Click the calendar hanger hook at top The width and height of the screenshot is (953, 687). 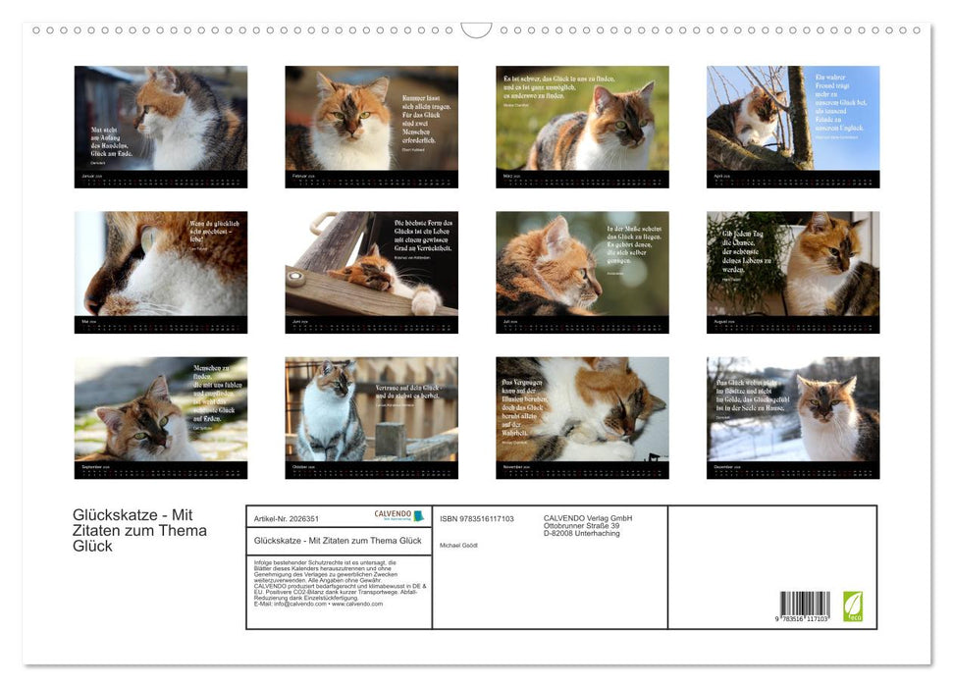(x=476, y=30)
